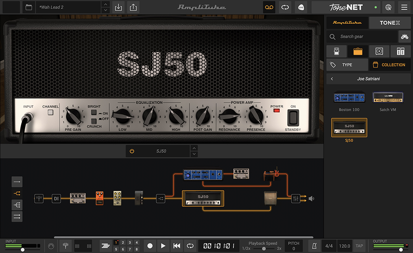Switch to previous amp model with up arrow

point(194,148)
